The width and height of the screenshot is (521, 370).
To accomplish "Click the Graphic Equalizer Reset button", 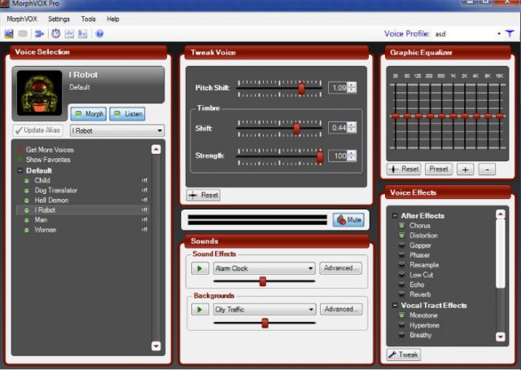I will [404, 169].
